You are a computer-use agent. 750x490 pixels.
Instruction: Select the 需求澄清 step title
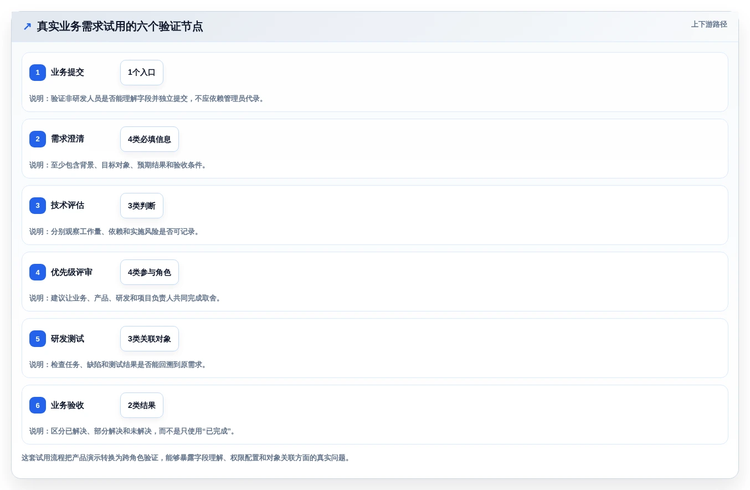click(68, 139)
